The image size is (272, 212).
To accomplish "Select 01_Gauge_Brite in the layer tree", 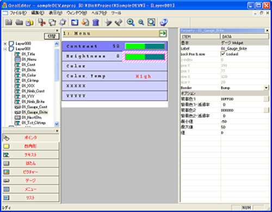I will pos(35,112).
